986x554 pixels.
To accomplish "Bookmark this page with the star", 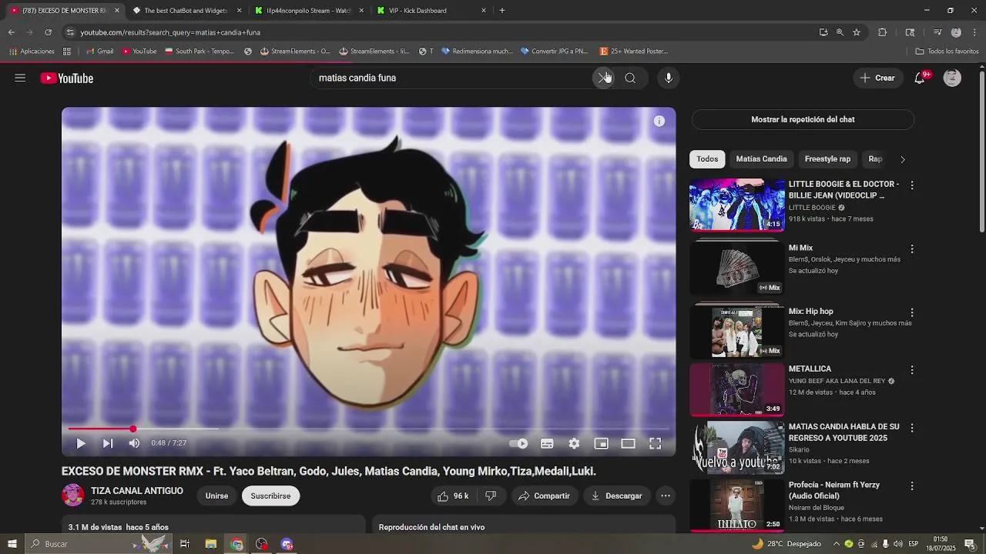I will pos(856,32).
